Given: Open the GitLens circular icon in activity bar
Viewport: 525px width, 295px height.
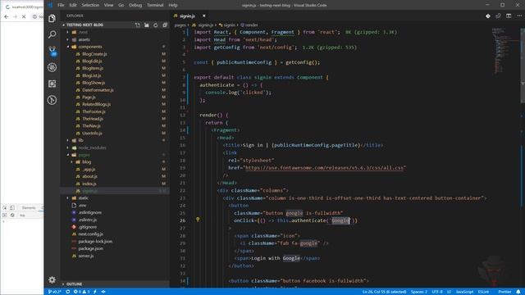Looking at the screenshot, I should click(x=52, y=100).
